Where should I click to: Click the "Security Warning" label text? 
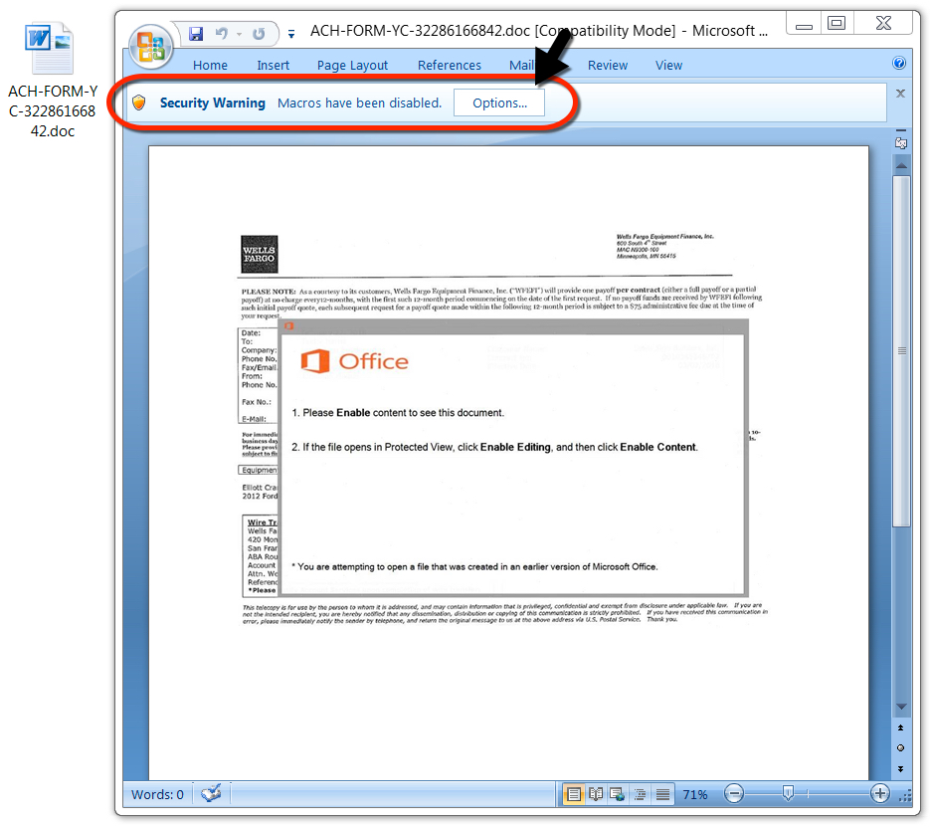(x=212, y=103)
